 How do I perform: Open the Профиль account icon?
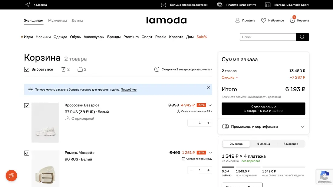pyautogui.click(x=238, y=20)
